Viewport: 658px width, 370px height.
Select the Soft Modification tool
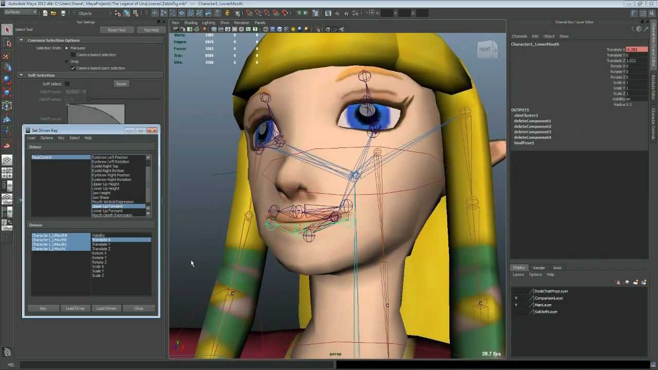pyautogui.click(x=7, y=119)
